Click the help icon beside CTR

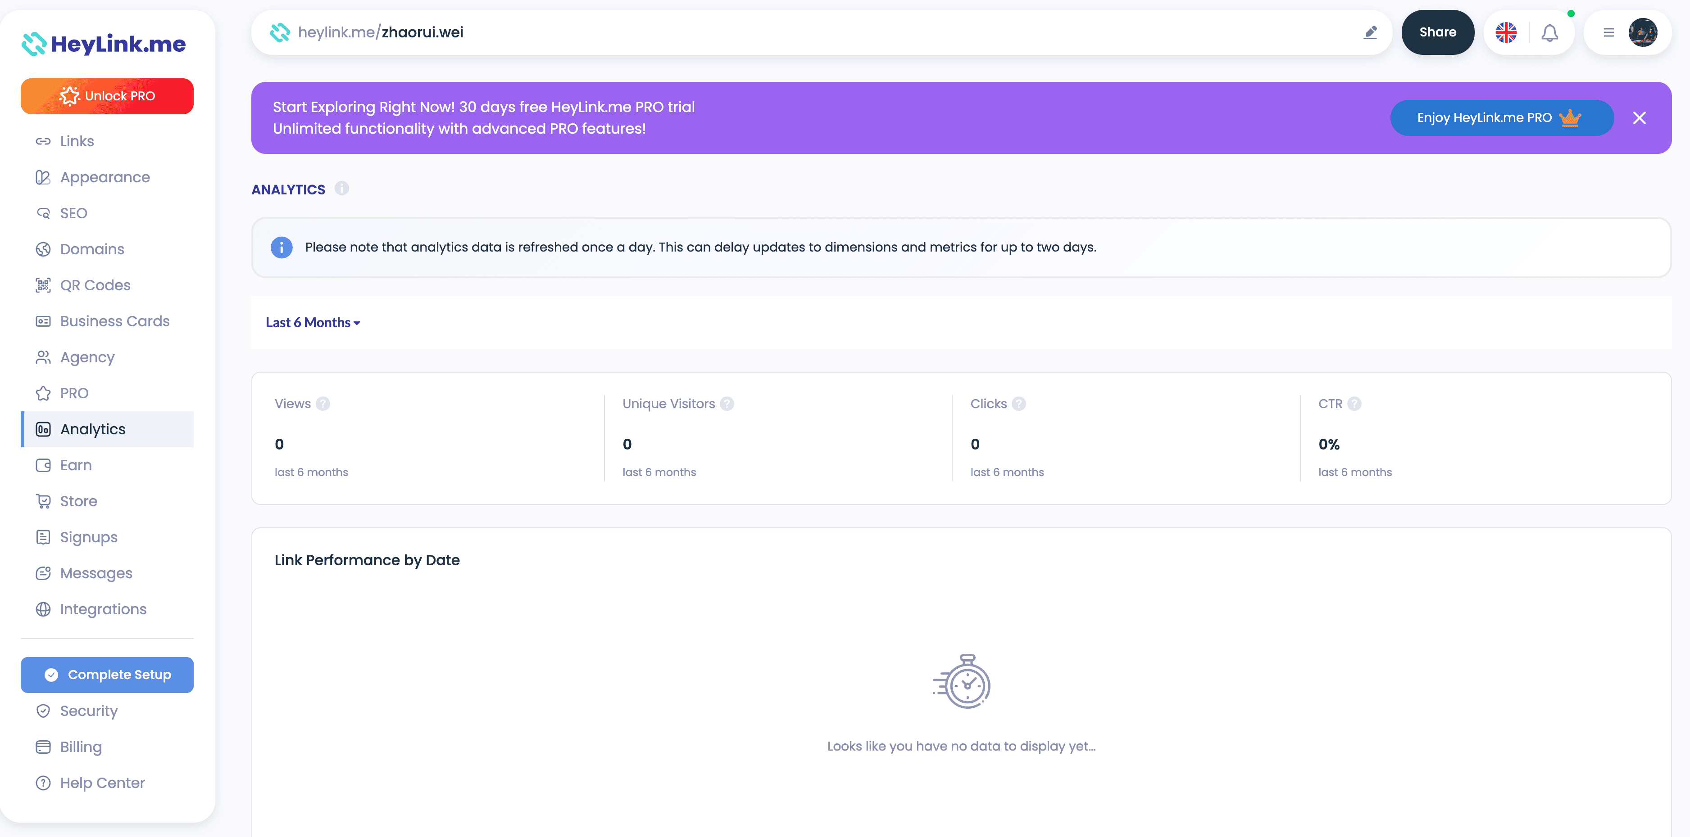[1354, 404]
